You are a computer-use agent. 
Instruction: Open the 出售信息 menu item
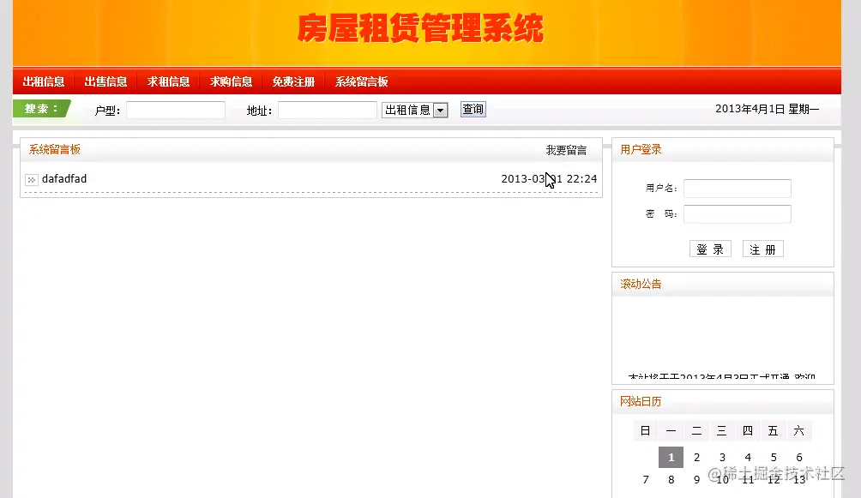106,81
